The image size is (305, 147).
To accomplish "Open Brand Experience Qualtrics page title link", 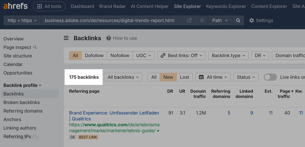I will [114, 116].
